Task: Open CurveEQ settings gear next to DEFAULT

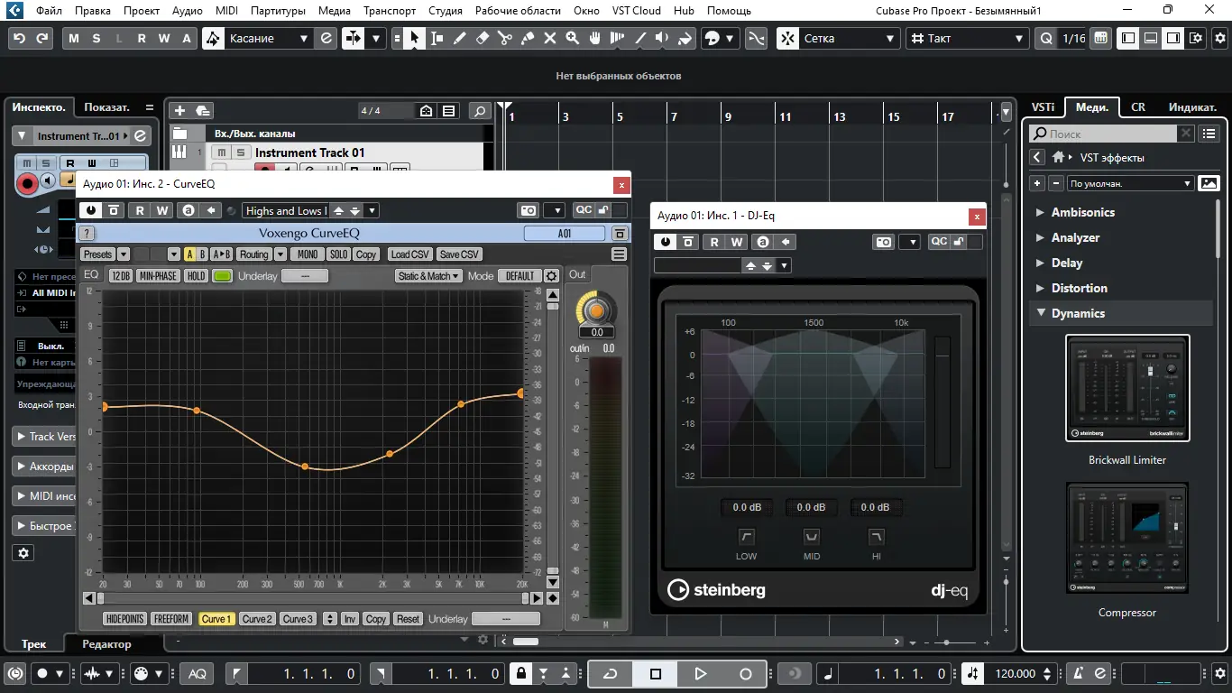Action: pos(552,276)
